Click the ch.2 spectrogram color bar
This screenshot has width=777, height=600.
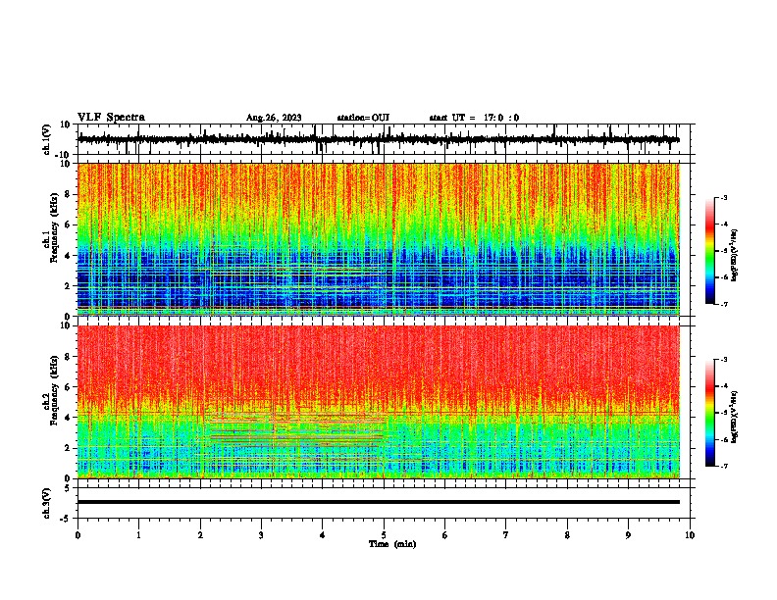pyautogui.click(x=709, y=413)
